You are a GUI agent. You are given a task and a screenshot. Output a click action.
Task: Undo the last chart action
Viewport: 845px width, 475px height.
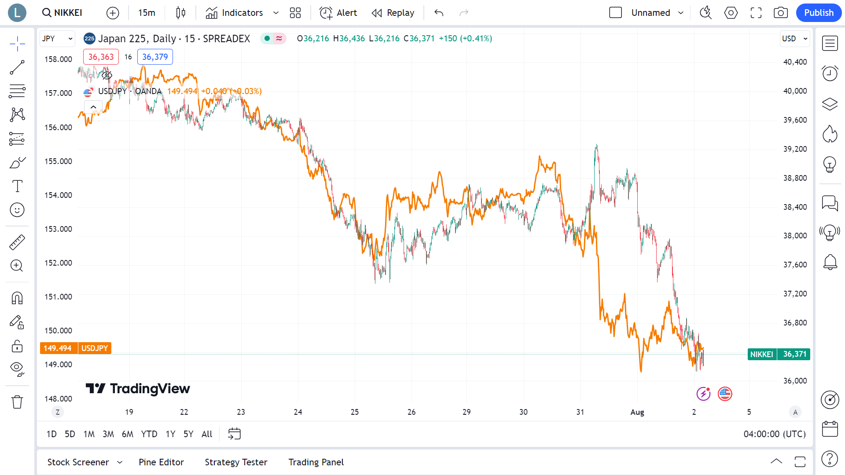tap(438, 13)
